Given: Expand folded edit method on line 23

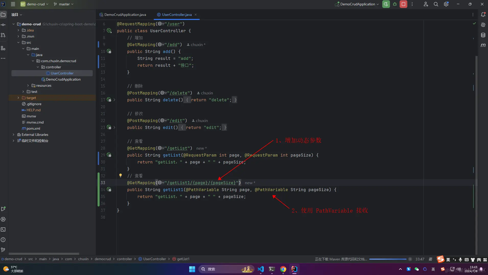Looking at the screenshot, I should pos(114,127).
